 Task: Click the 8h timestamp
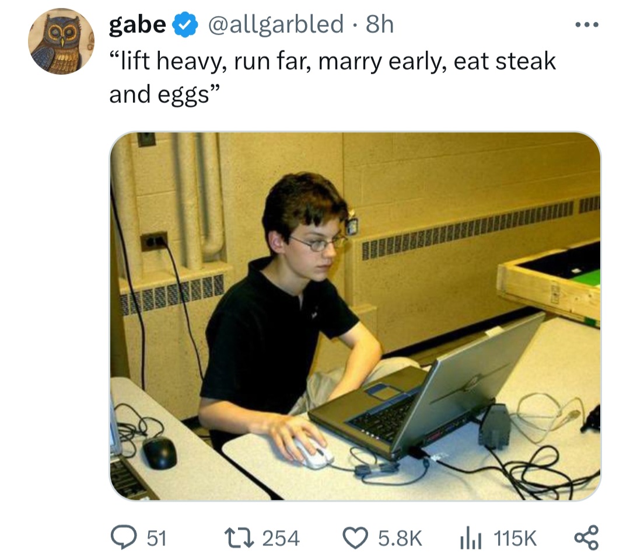click(x=379, y=25)
